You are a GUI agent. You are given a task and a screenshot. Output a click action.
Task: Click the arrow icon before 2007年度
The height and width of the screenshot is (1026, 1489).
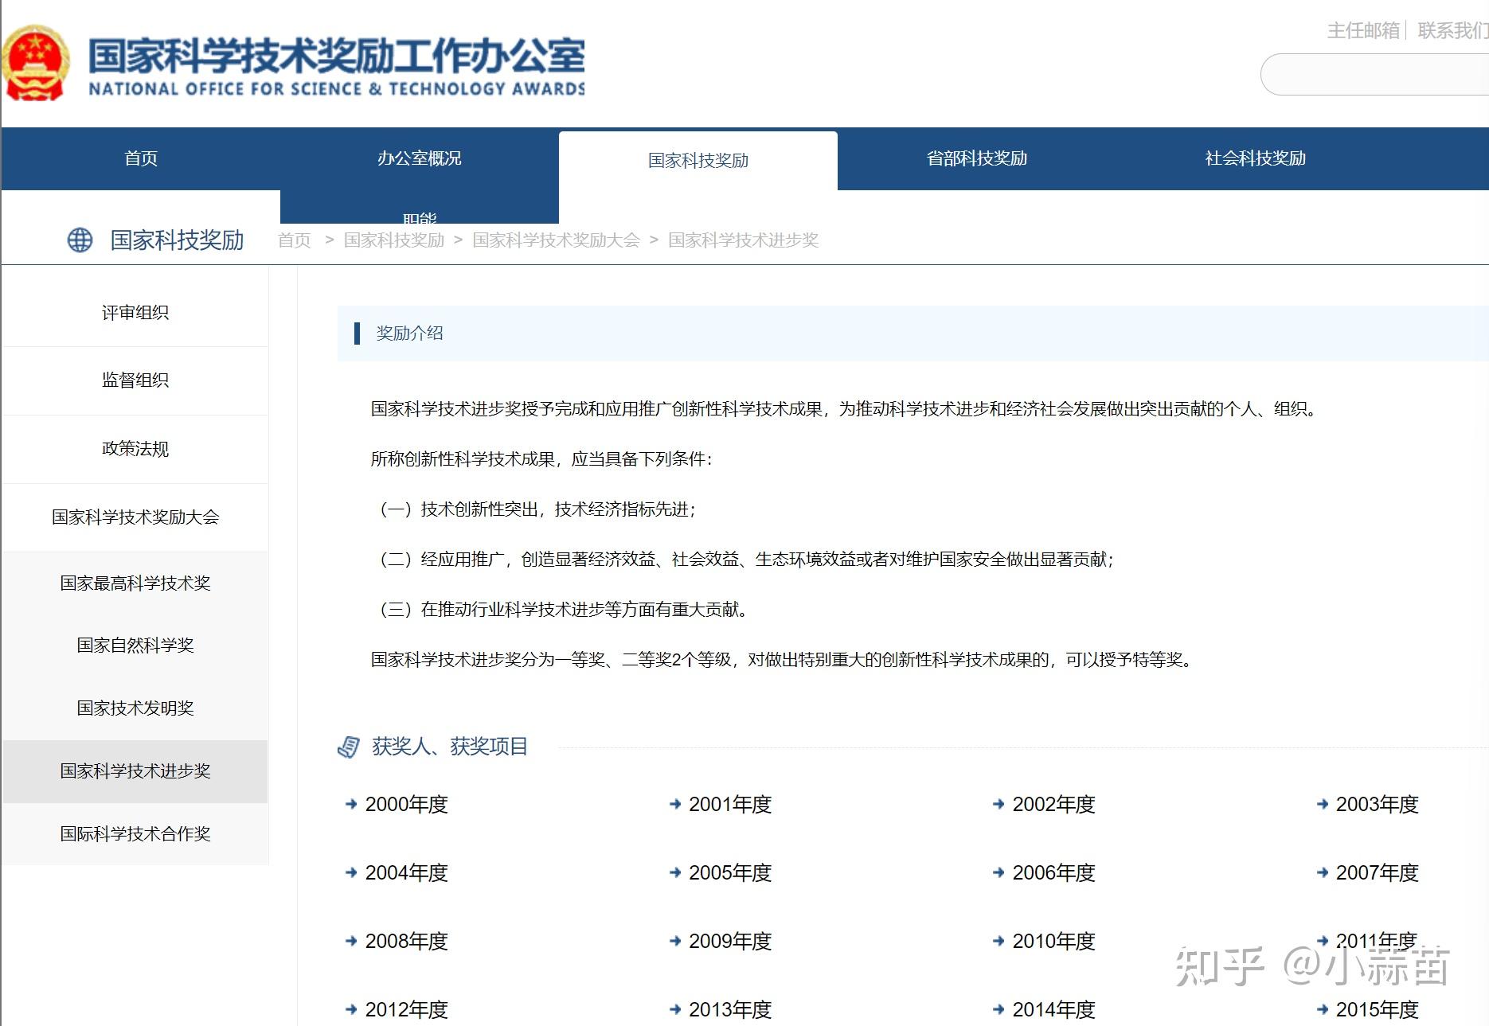[1321, 872]
